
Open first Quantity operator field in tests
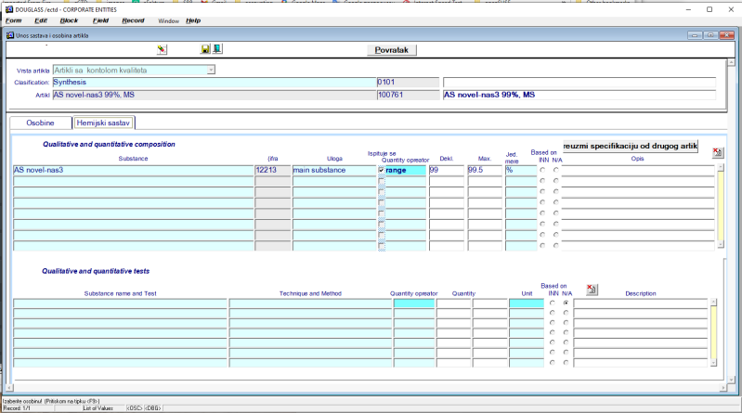(413, 303)
